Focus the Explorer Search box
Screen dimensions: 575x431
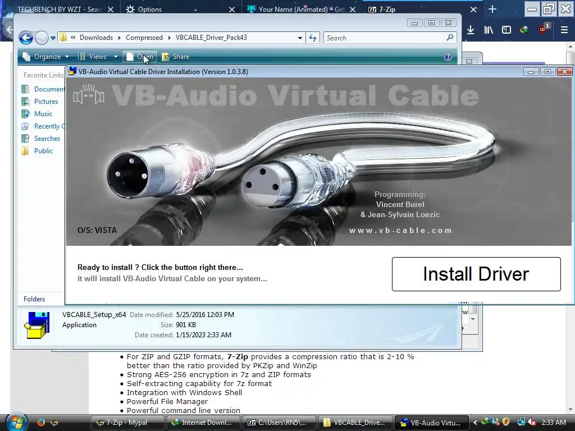385,38
